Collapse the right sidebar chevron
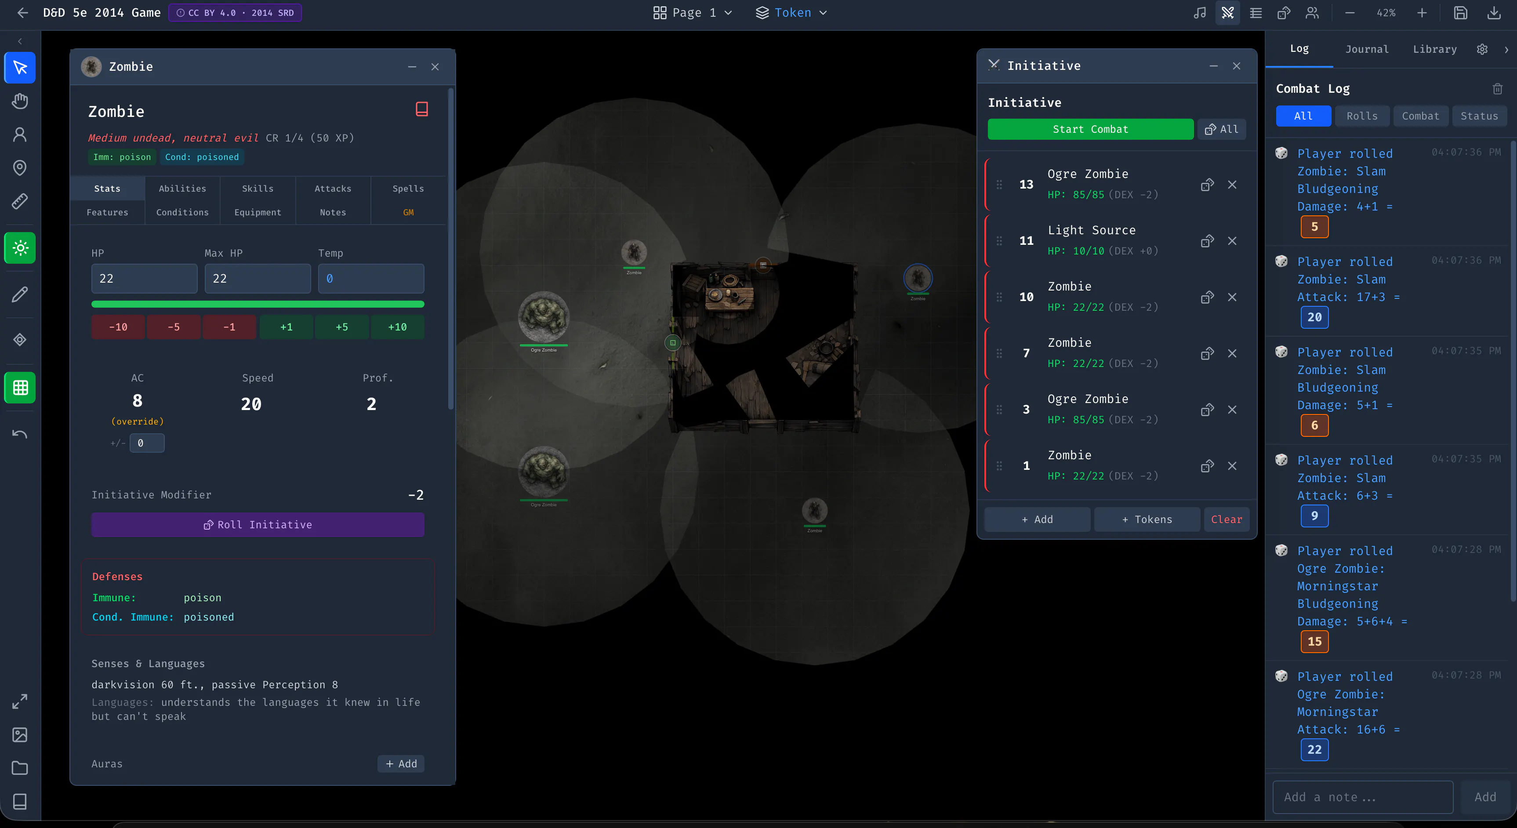This screenshot has width=1517, height=828. coord(1506,50)
